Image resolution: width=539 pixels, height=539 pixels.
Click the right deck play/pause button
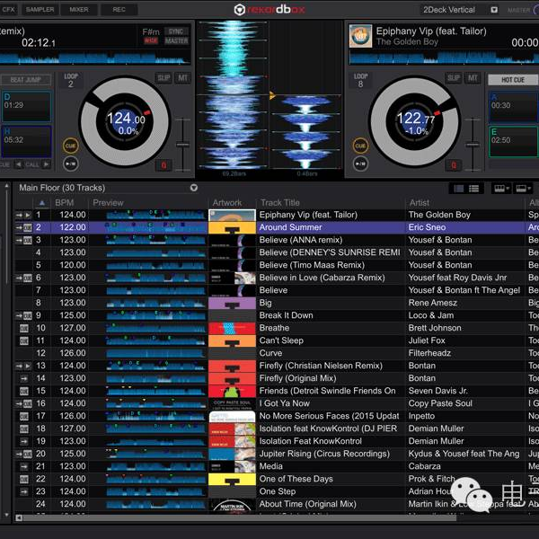360,164
